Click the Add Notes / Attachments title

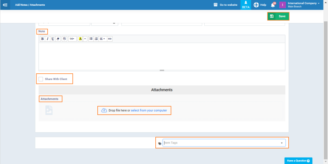[30, 5]
